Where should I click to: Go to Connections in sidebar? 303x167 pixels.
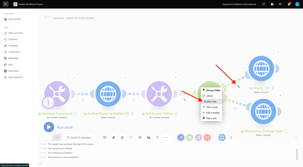point(12,52)
